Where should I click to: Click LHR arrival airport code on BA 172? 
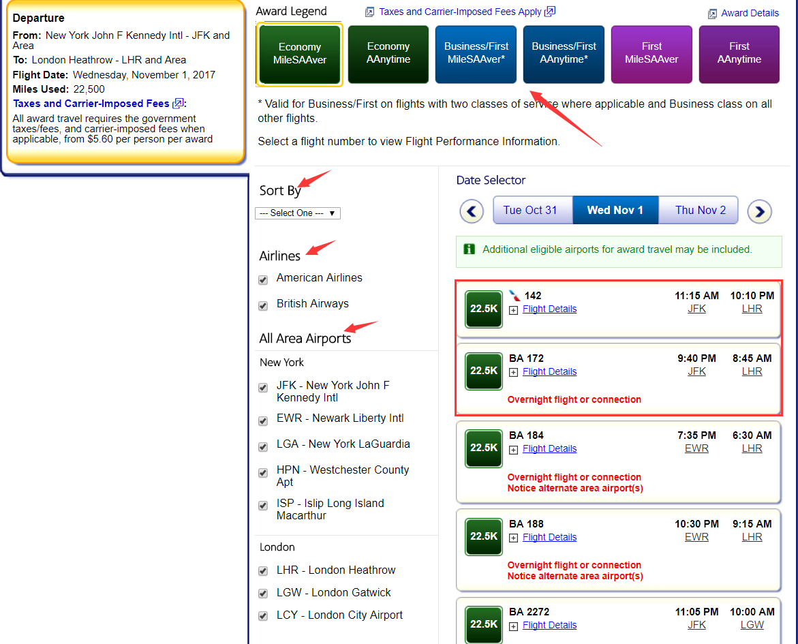752,371
